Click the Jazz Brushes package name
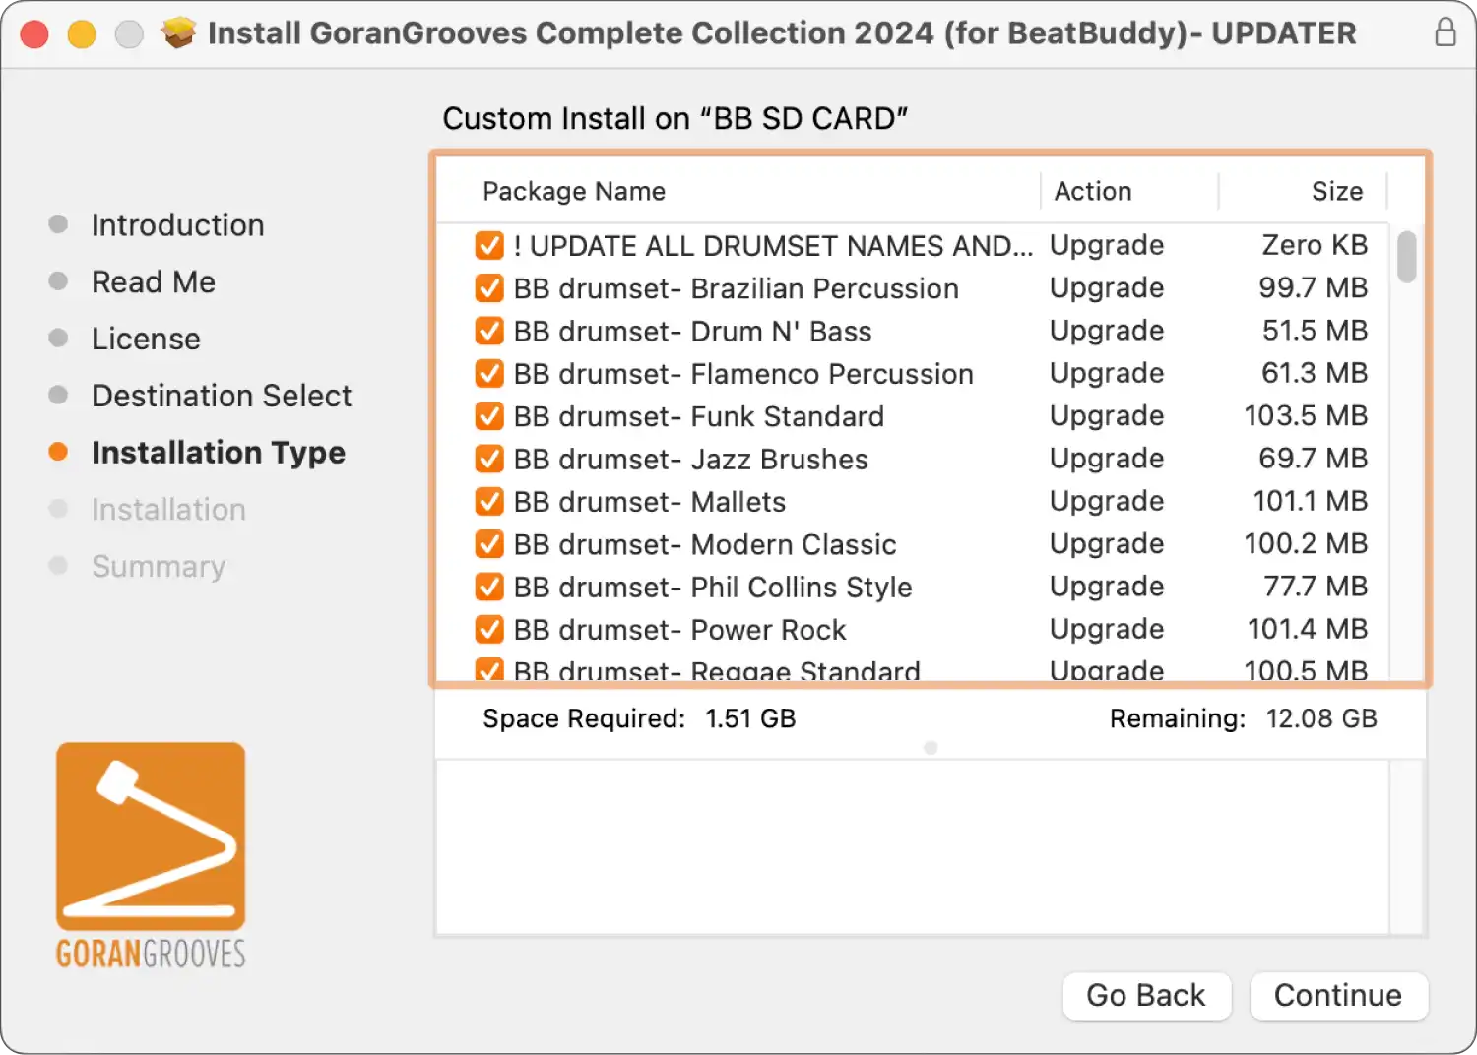Image resolution: width=1477 pixels, height=1055 pixels. (x=691, y=460)
